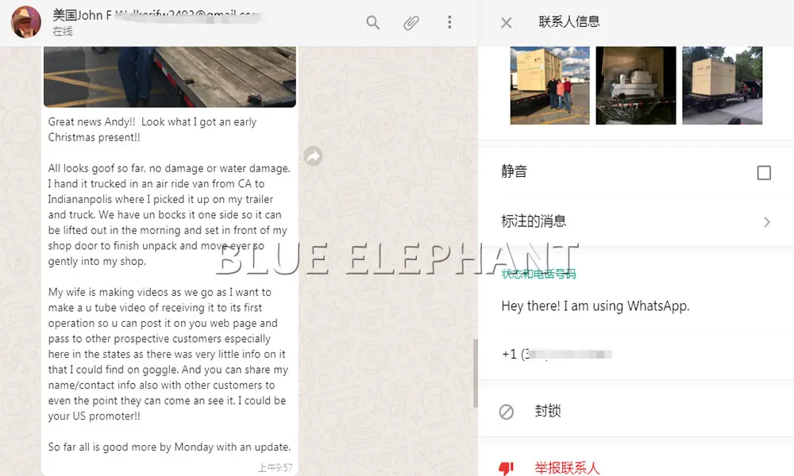
Task: Close the contact info panel
Action: pos(506,22)
